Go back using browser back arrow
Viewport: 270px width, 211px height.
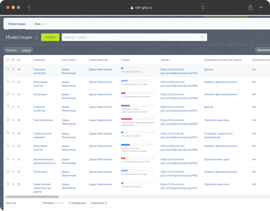tap(29, 7)
